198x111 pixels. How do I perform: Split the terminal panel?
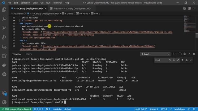[x=180, y=54]
